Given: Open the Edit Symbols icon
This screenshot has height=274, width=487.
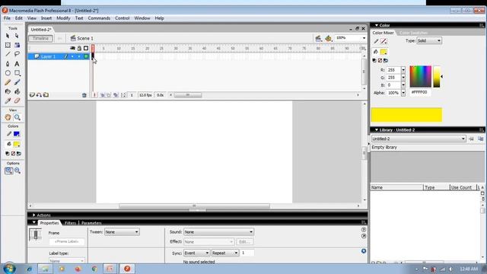Looking at the screenshot, I should (328, 39).
